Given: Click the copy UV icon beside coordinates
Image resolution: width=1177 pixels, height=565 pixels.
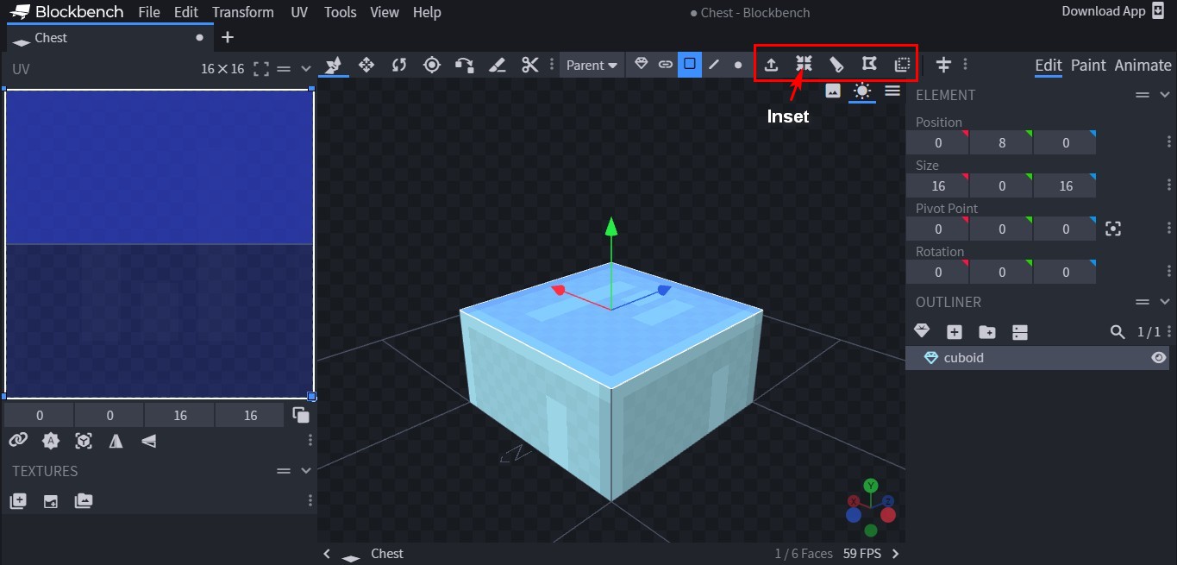Looking at the screenshot, I should (301, 415).
